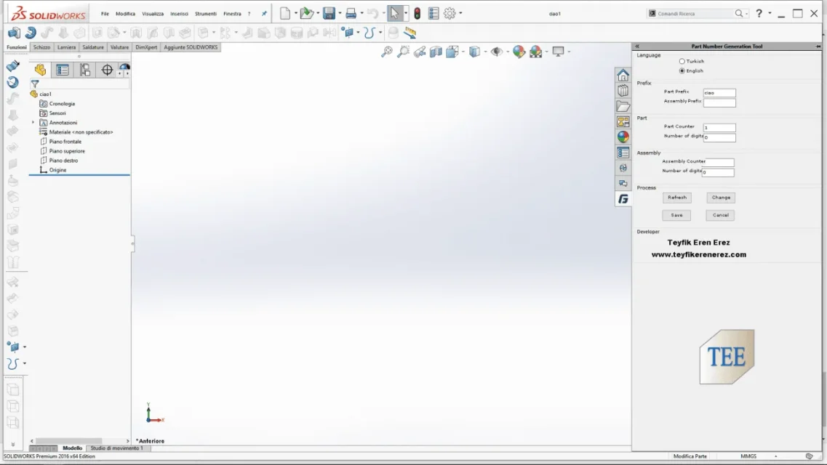Image resolution: width=827 pixels, height=465 pixels.
Task: Switch to the Schizzo ribbon tab
Action: tap(41, 47)
